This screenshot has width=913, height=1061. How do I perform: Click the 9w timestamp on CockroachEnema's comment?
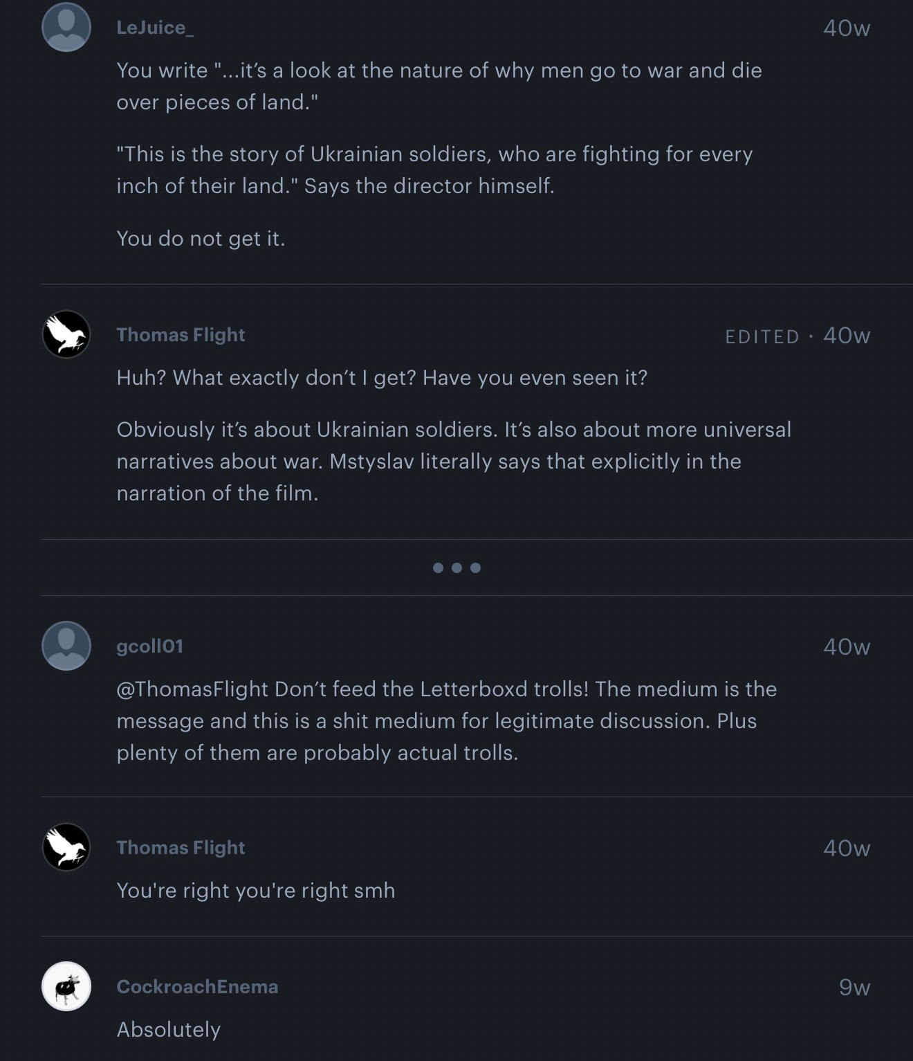pos(854,988)
